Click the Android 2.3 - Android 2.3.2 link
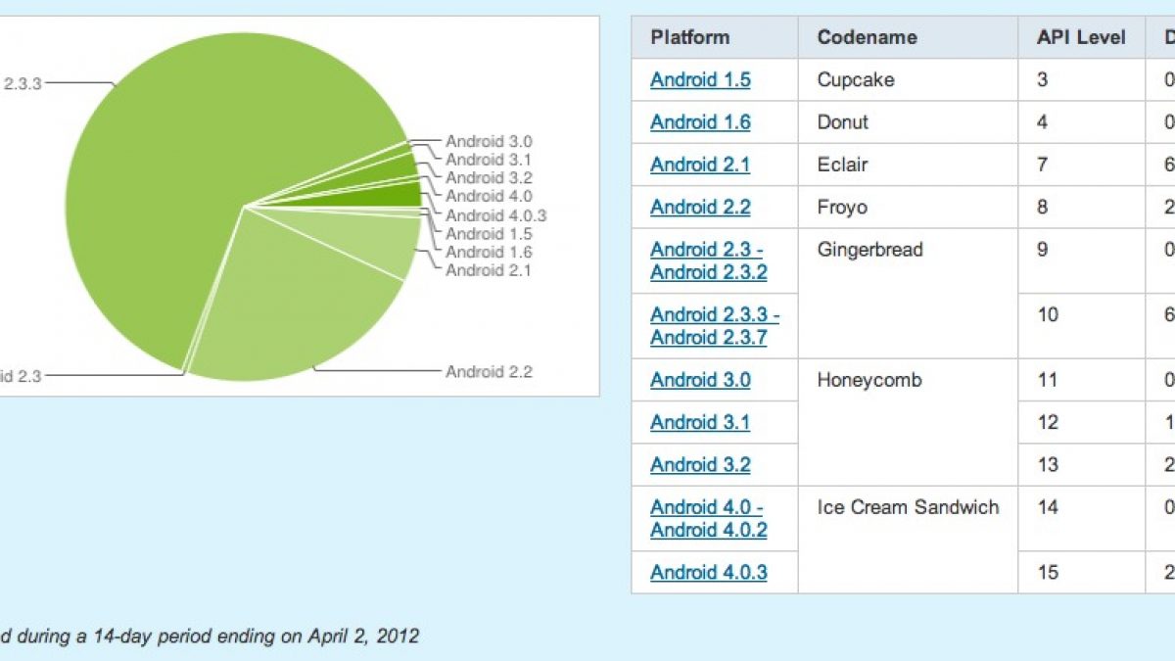Image resolution: width=1175 pixels, height=661 pixels. tap(708, 260)
